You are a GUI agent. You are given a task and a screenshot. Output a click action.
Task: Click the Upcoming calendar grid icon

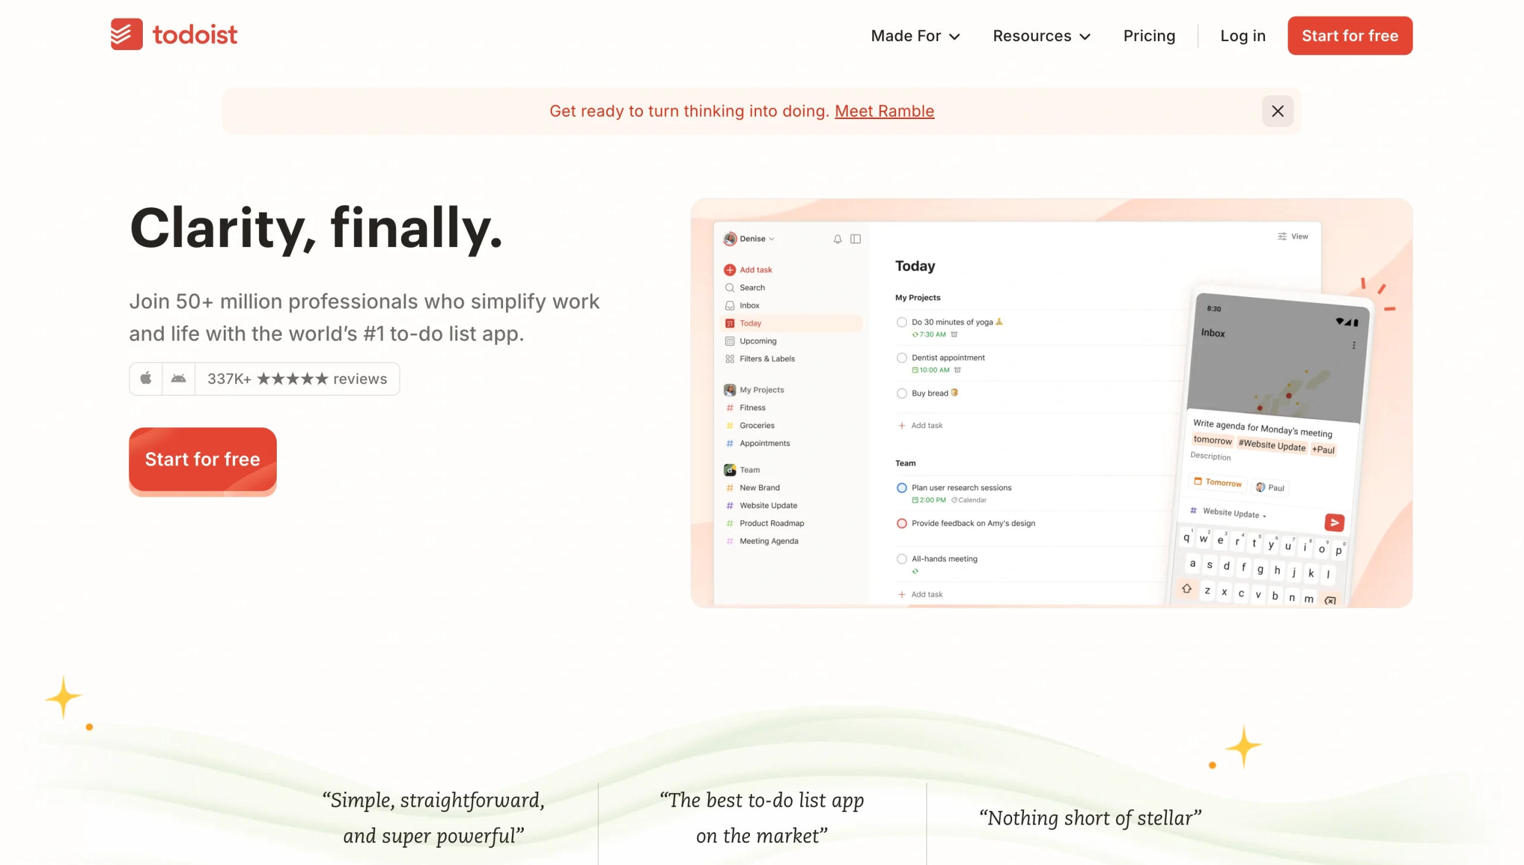[x=730, y=341]
